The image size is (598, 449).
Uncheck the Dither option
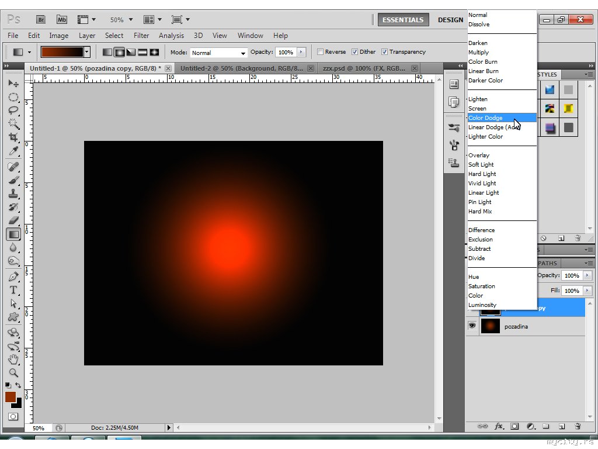pos(354,52)
